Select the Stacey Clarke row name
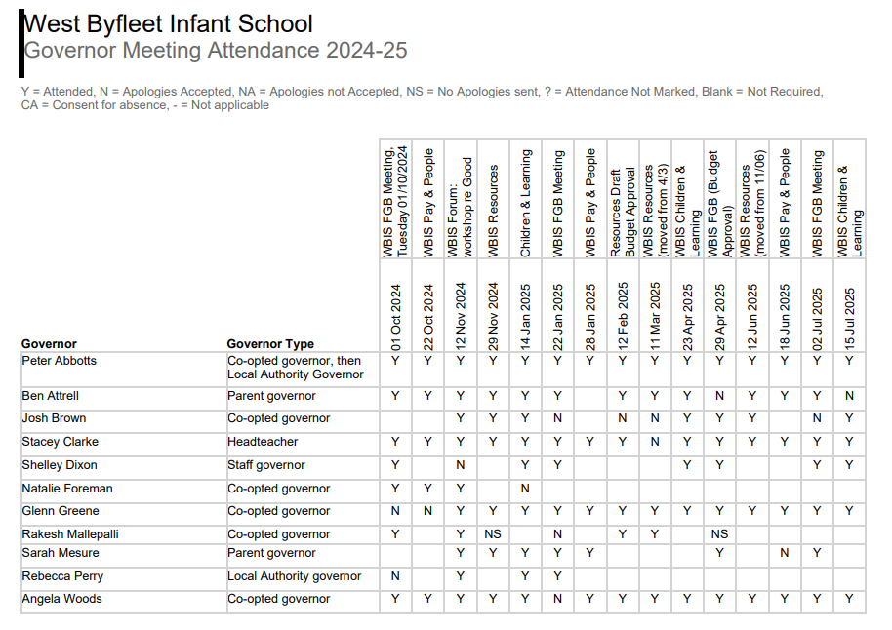The width and height of the screenshot is (892, 630). tap(59, 442)
